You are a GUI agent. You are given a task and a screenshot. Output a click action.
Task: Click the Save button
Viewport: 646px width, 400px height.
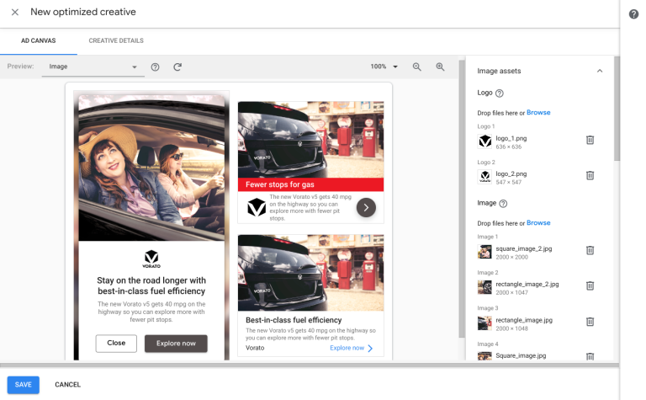(24, 384)
